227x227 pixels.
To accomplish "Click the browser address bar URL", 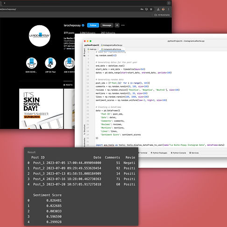I will point(8,9).
